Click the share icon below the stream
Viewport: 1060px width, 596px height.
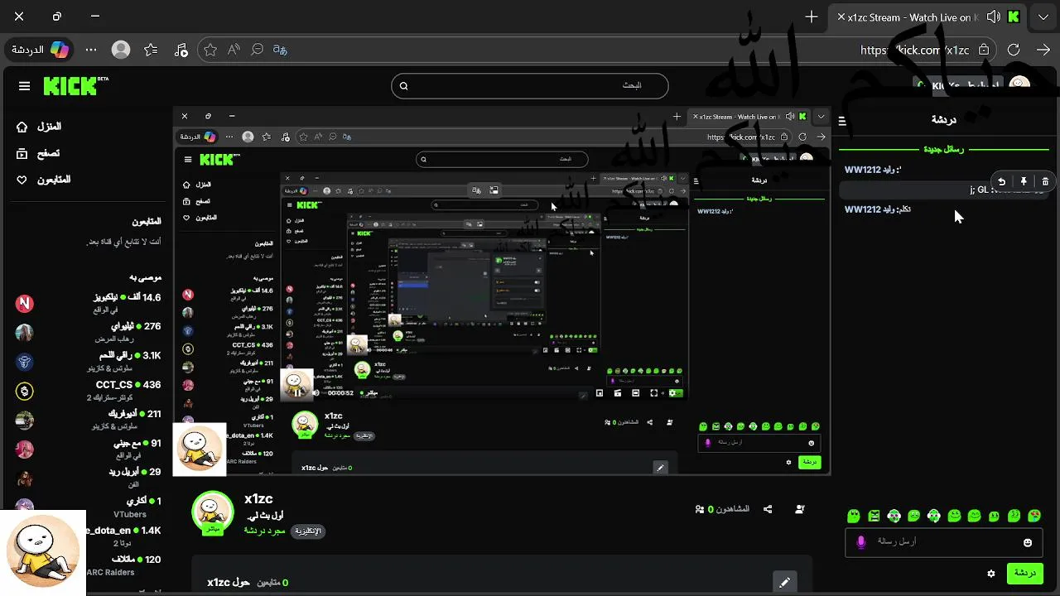point(768,509)
